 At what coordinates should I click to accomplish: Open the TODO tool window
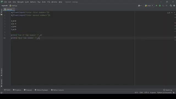tap(7, 90)
